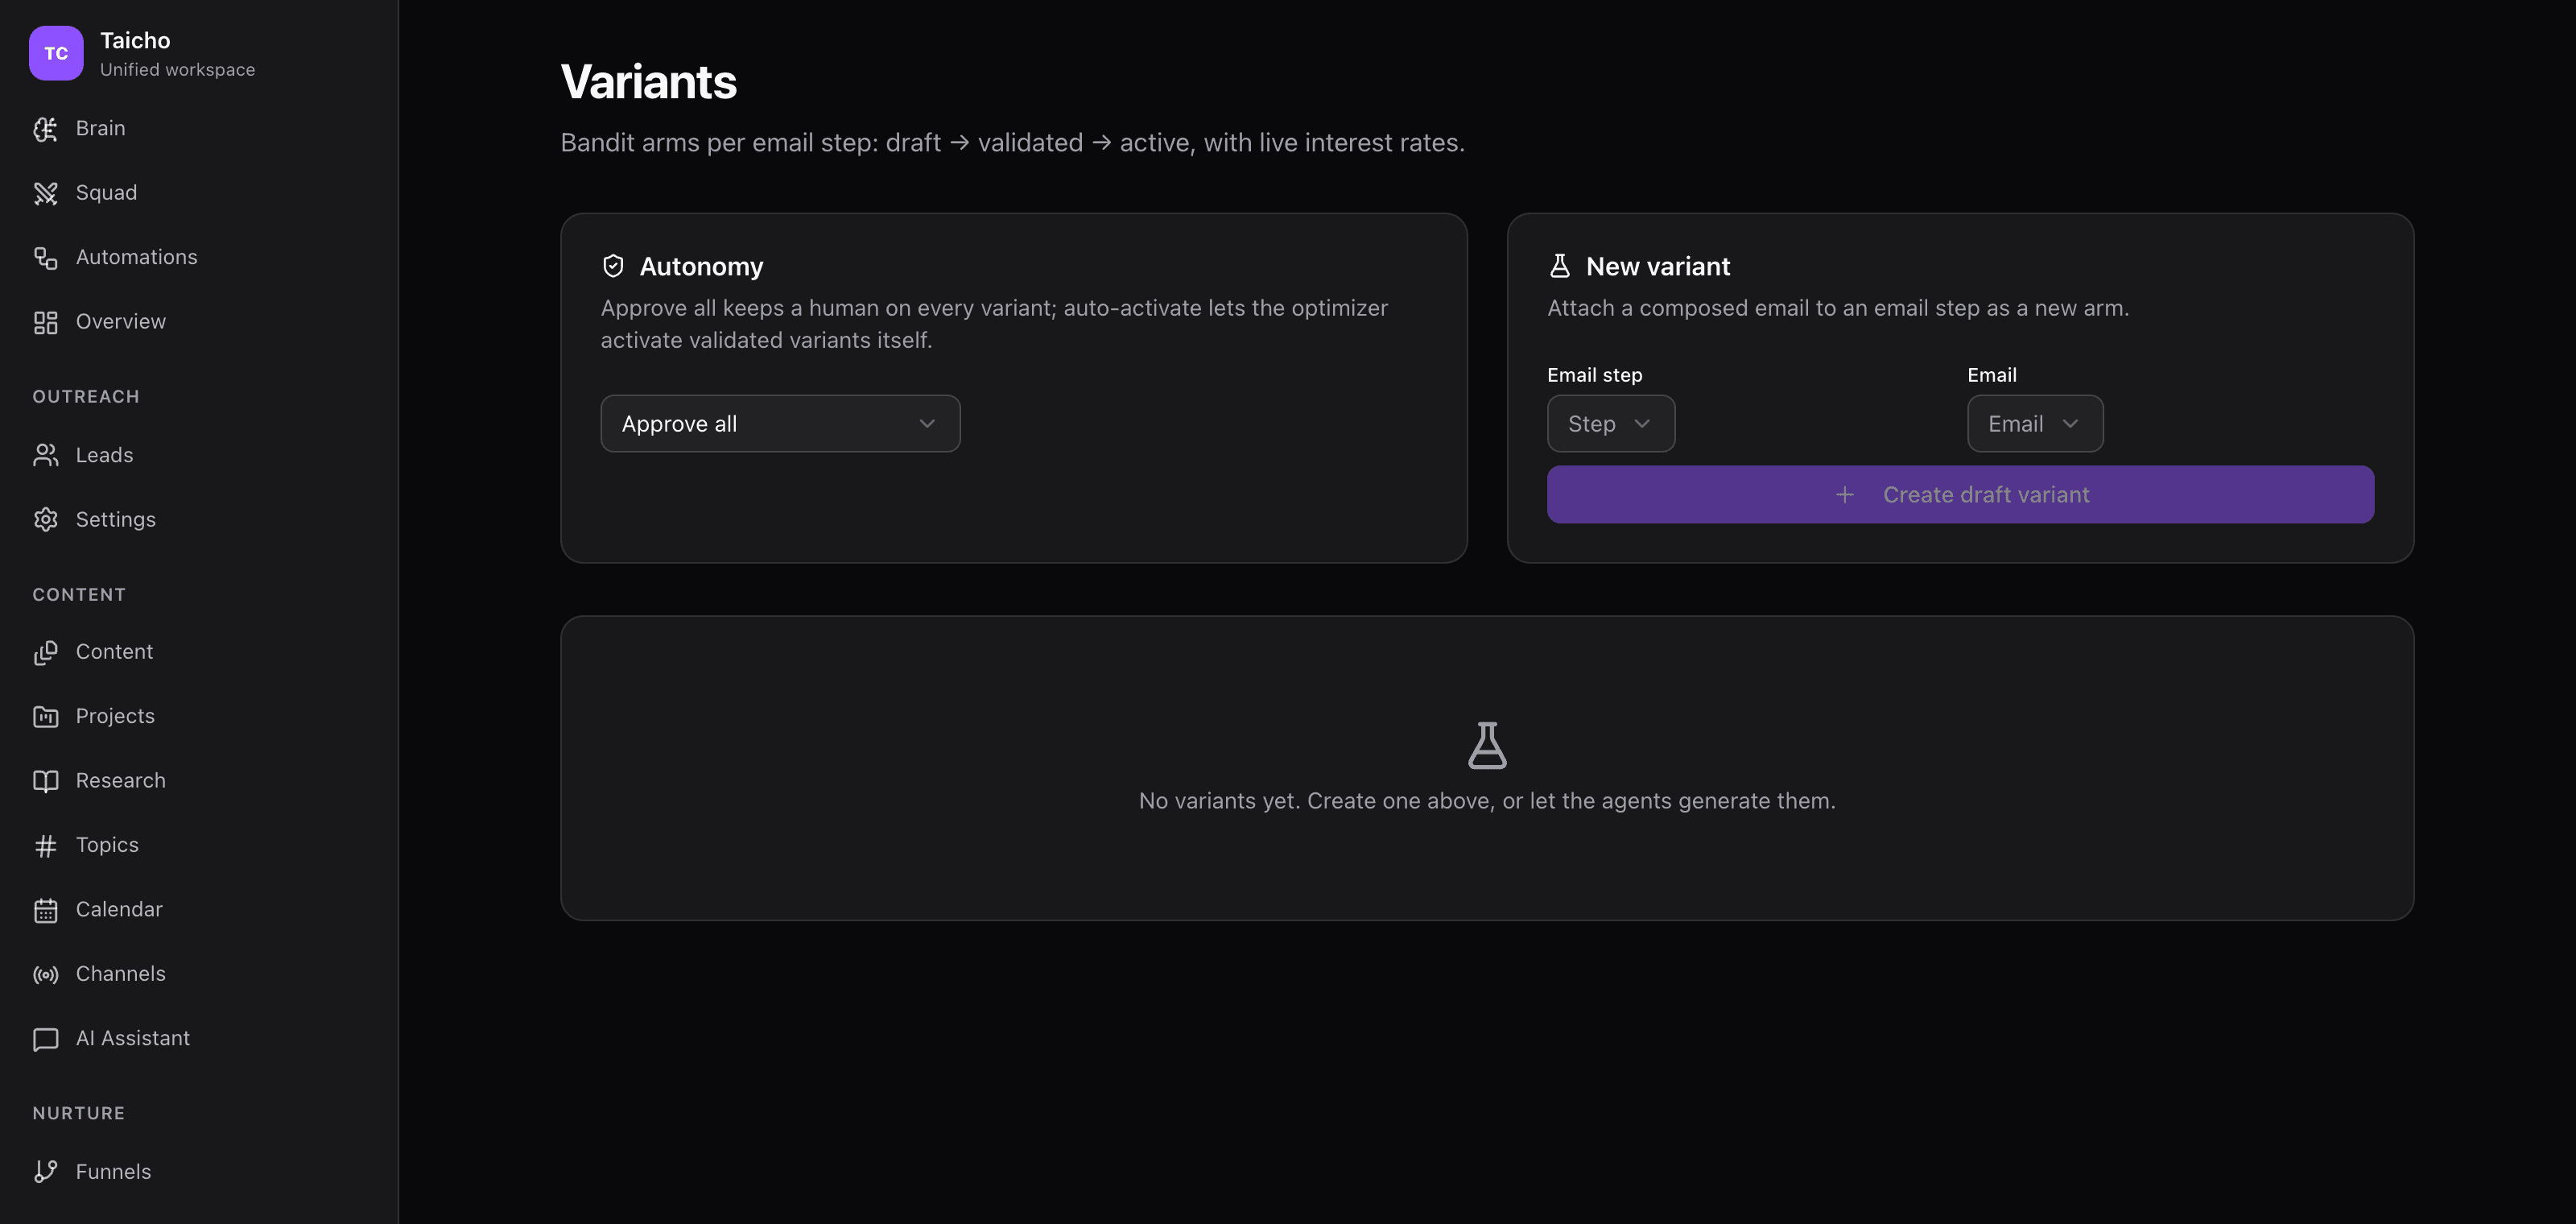Click the Research book icon
The height and width of the screenshot is (1224, 2576).
coord(45,781)
